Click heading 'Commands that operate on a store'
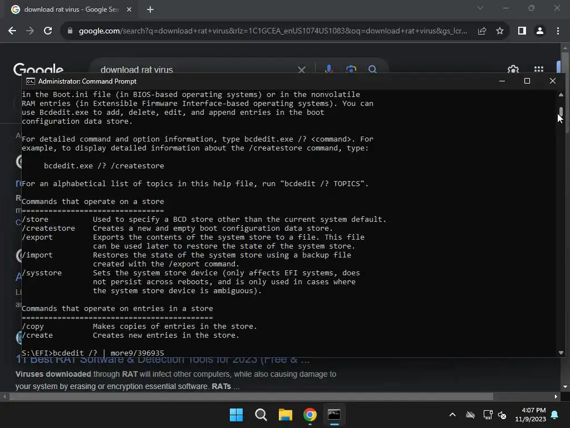The width and height of the screenshot is (570, 428). coord(93,202)
